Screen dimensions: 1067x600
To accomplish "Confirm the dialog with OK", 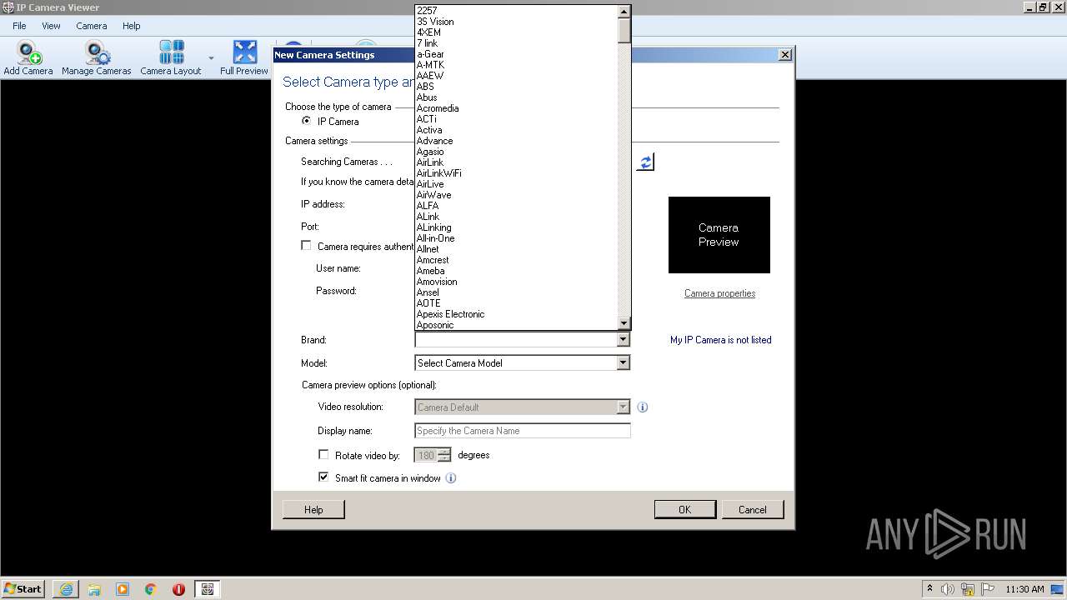I will 684,509.
